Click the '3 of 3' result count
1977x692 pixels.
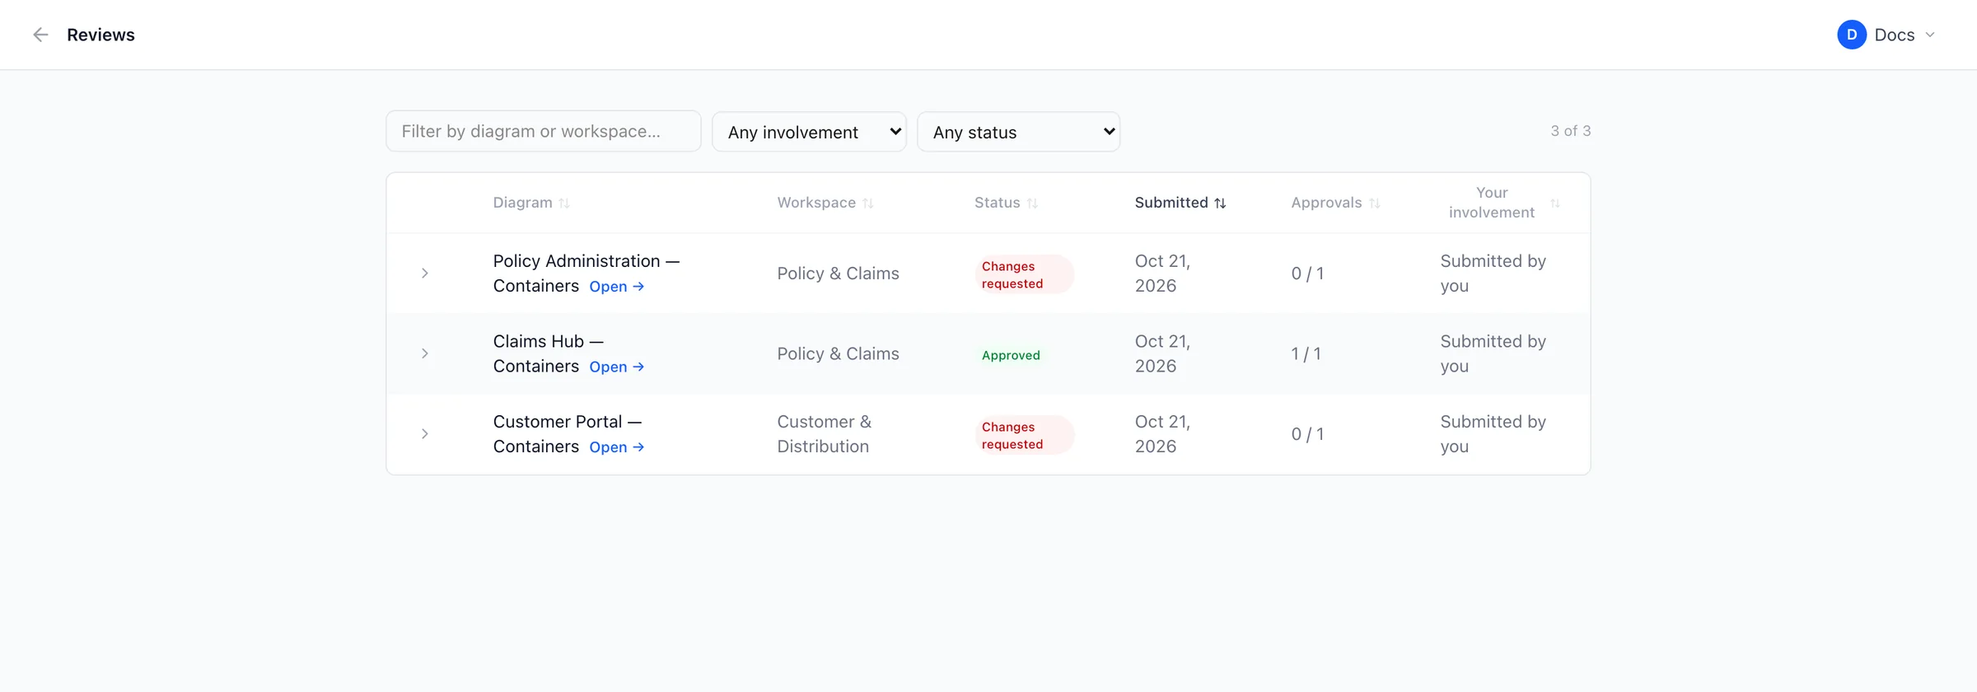(1571, 131)
